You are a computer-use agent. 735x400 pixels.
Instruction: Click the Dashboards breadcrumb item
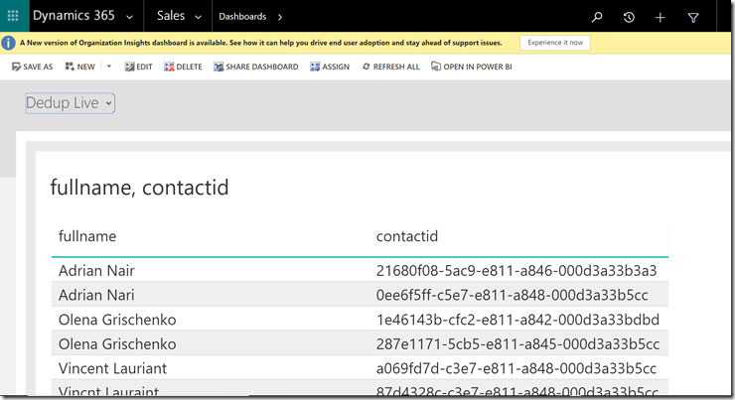[242, 17]
